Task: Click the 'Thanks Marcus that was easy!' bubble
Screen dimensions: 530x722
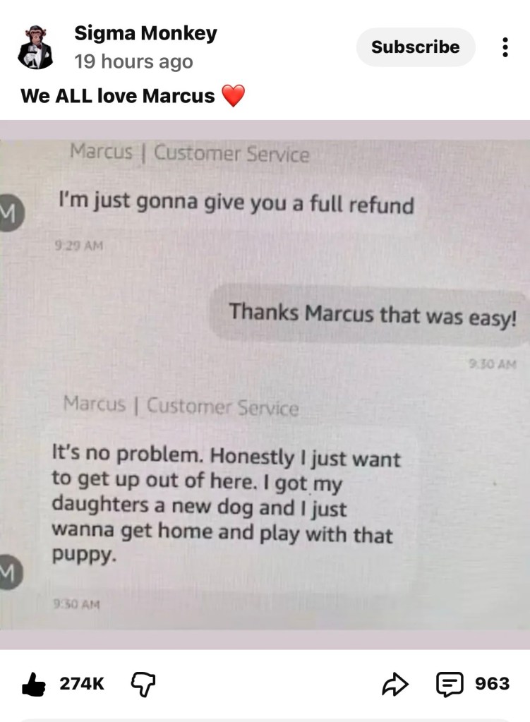Action: coord(368,315)
